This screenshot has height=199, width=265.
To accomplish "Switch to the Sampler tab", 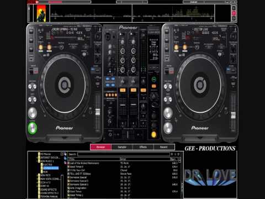I will click(122, 147).
